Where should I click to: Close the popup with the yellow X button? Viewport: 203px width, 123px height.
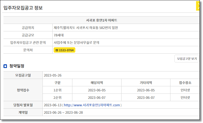point(198,6)
